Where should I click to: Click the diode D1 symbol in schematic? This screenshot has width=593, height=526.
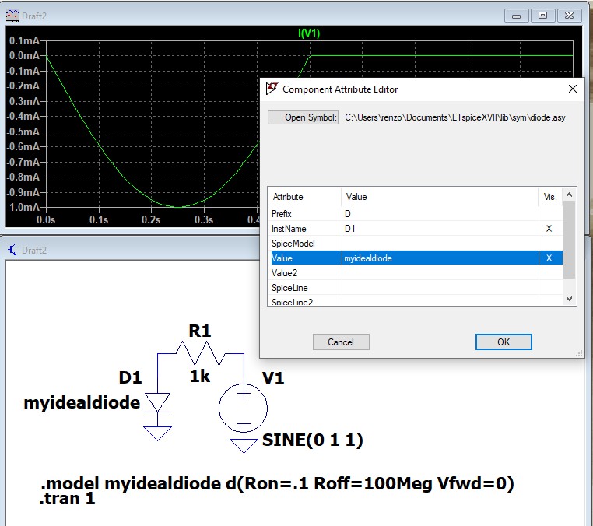158,402
